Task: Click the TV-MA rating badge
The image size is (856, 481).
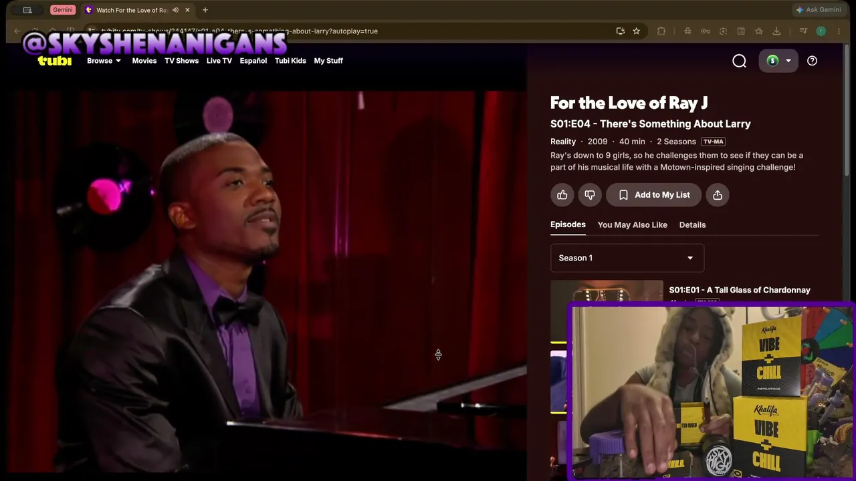Action: 714,142
